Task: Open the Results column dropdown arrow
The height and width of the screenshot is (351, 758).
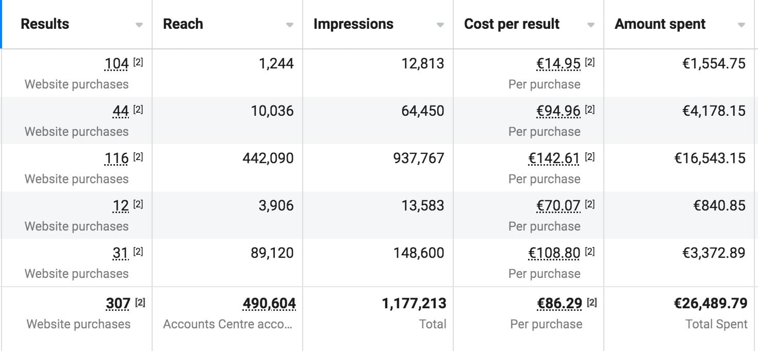Action: (139, 25)
